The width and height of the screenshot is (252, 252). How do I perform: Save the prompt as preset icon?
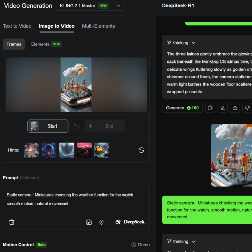click(89, 222)
